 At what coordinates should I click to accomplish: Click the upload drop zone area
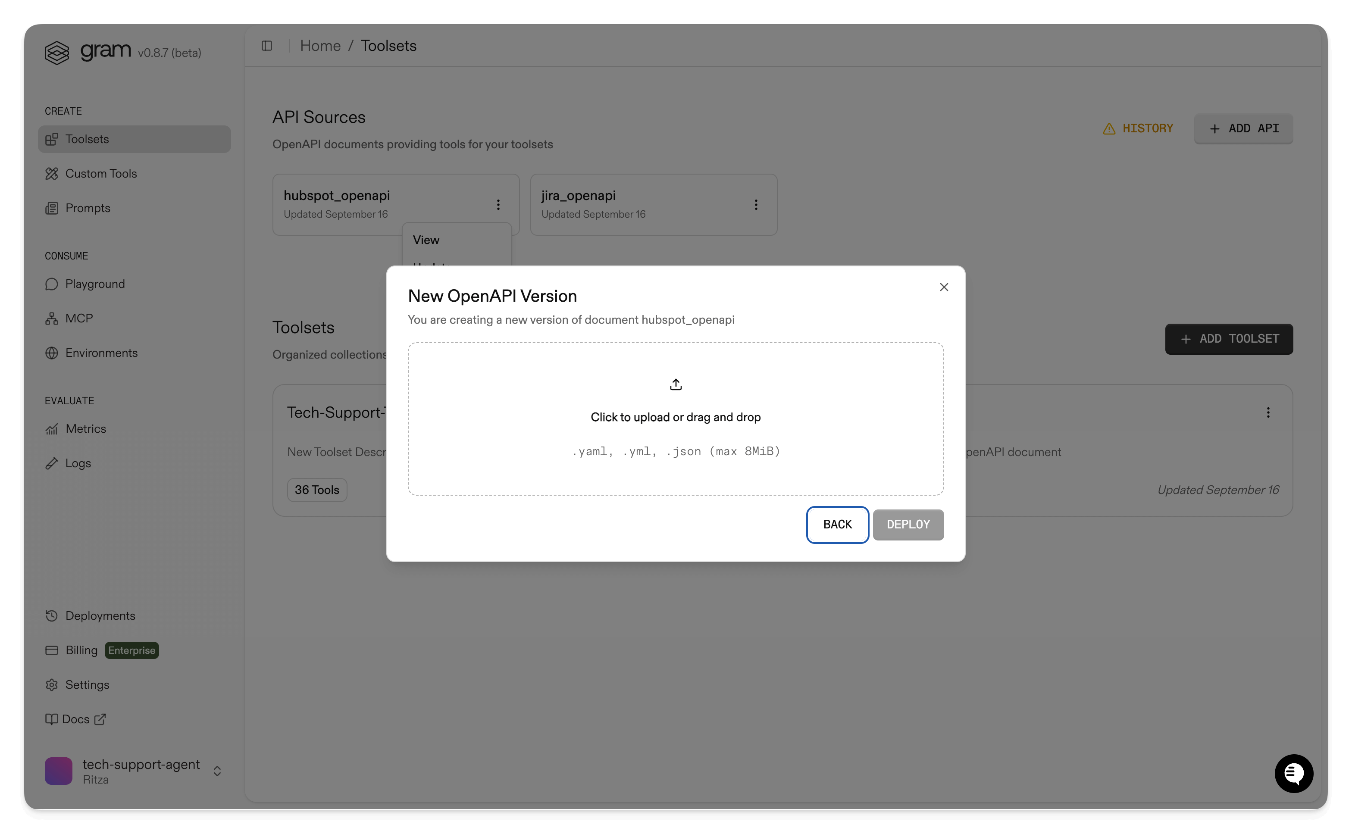coord(675,418)
